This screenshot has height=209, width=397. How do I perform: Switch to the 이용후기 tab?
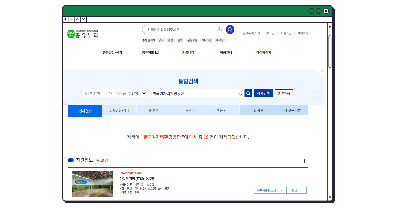tap(222, 110)
